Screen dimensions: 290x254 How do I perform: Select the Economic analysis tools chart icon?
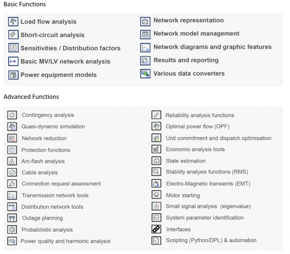(156, 149)
